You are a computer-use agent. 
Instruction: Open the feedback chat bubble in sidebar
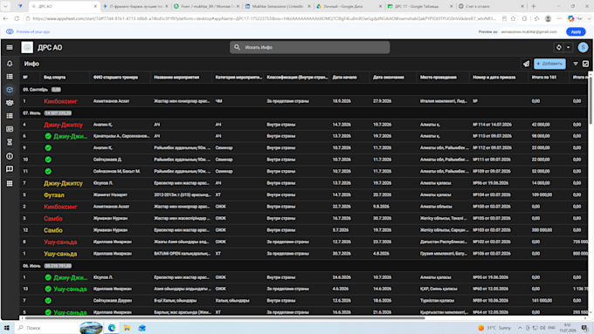click(10, 169)
